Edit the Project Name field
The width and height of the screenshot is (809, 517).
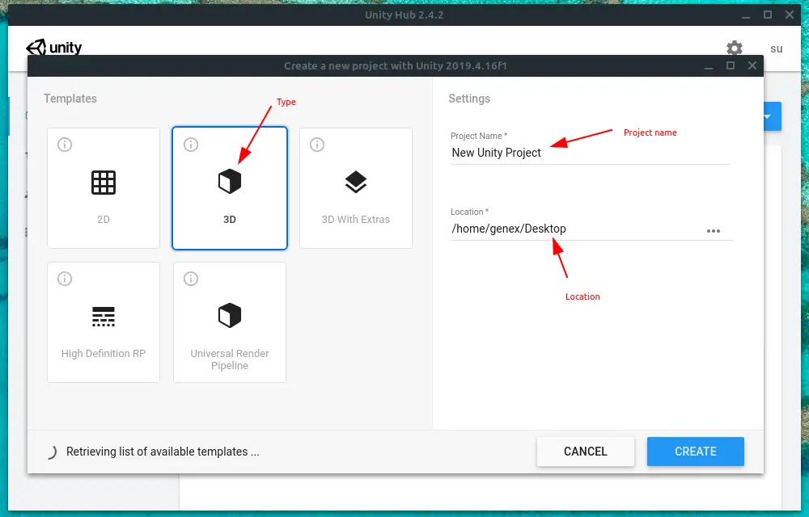[589, 153]
